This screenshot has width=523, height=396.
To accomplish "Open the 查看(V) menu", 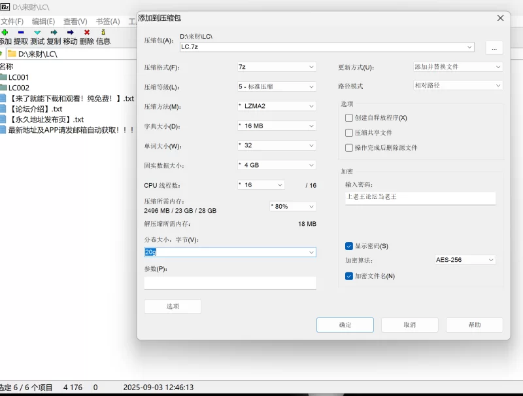I will tap(75, 22).
